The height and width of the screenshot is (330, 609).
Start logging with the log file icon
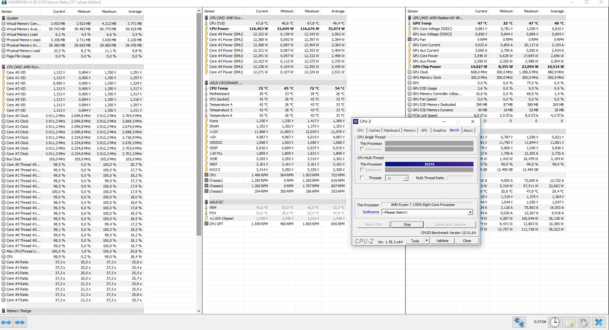569,322
